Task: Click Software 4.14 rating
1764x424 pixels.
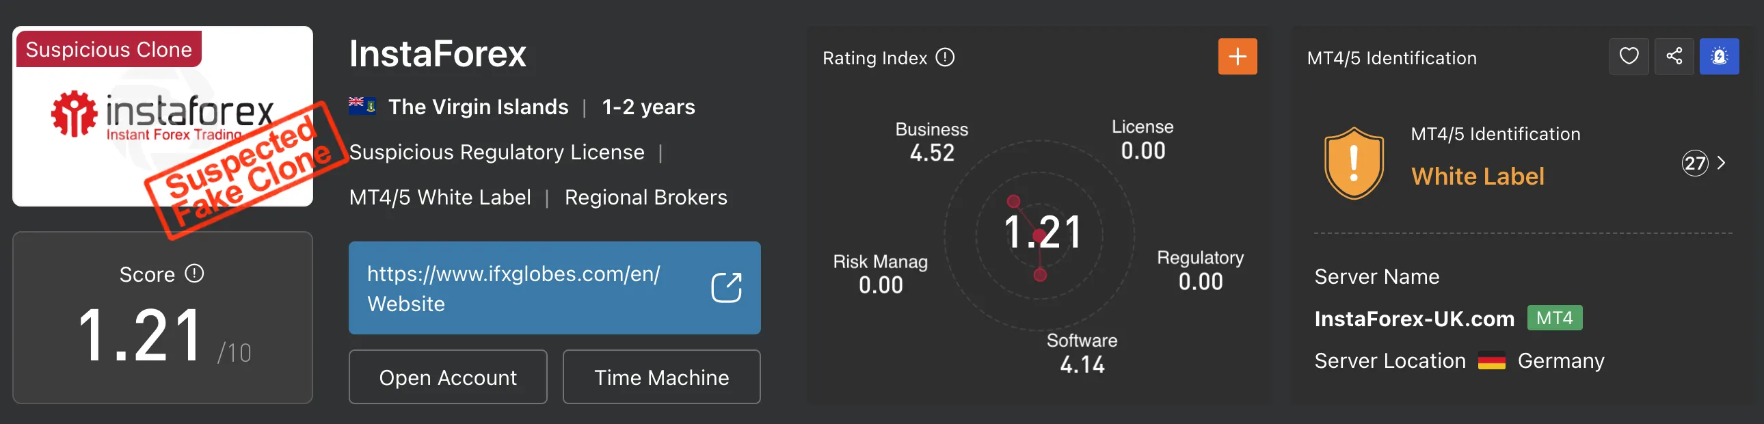Action: pyautogui.click(x=1082, y=353)
